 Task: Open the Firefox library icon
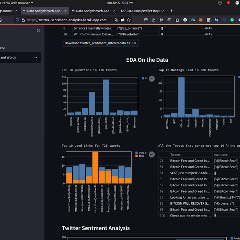[x=162, y=20]
